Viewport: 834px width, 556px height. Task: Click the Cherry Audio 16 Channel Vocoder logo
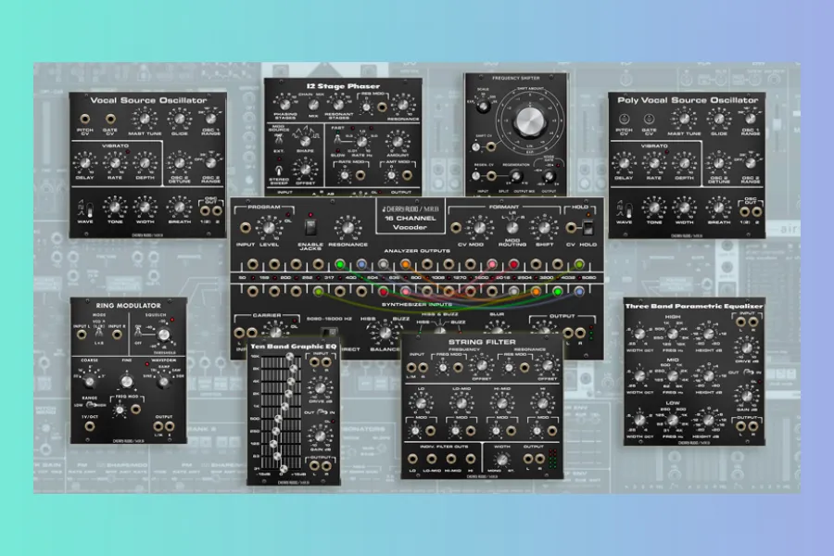(x=410, y=212)
